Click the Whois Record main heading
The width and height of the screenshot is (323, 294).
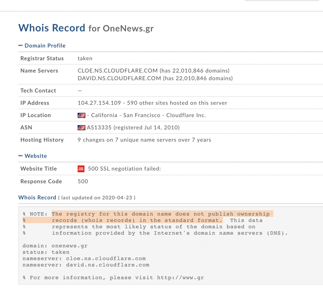(x=52, y=28)
